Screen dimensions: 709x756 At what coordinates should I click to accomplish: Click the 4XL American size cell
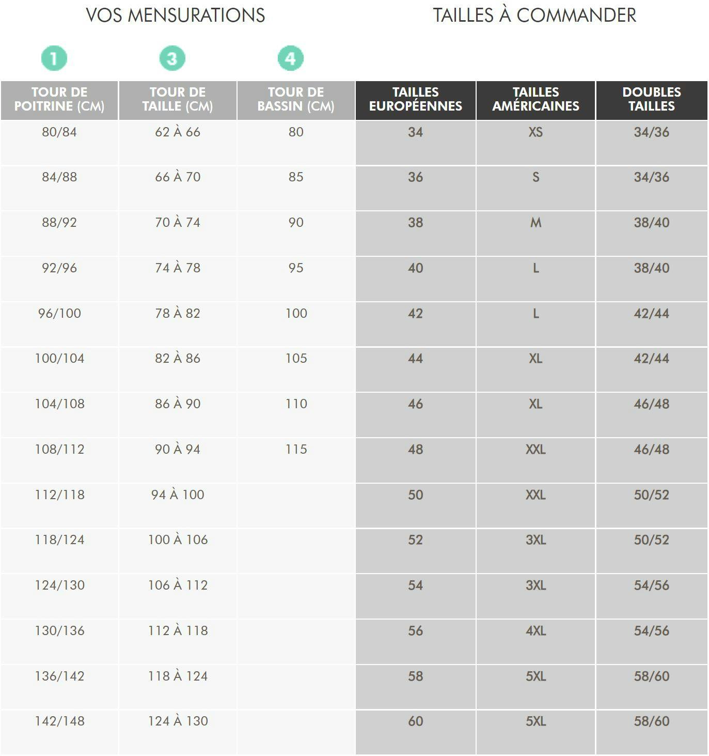point(535,642)
